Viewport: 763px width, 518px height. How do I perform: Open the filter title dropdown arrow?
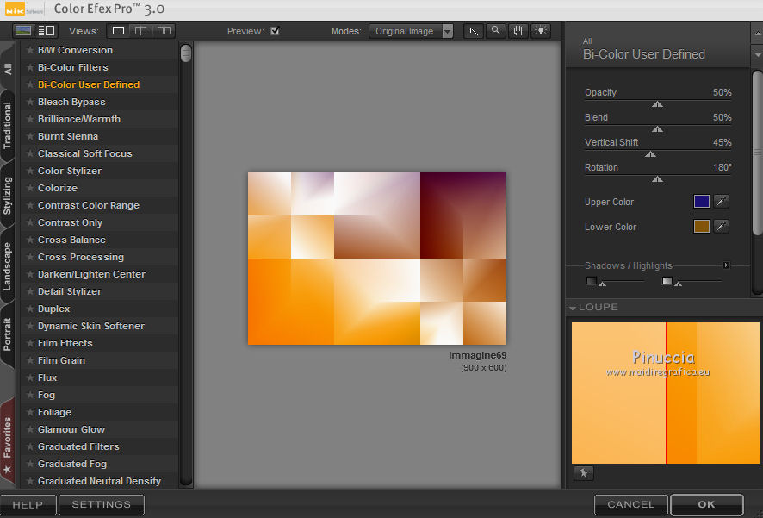(x=757, y=55)
